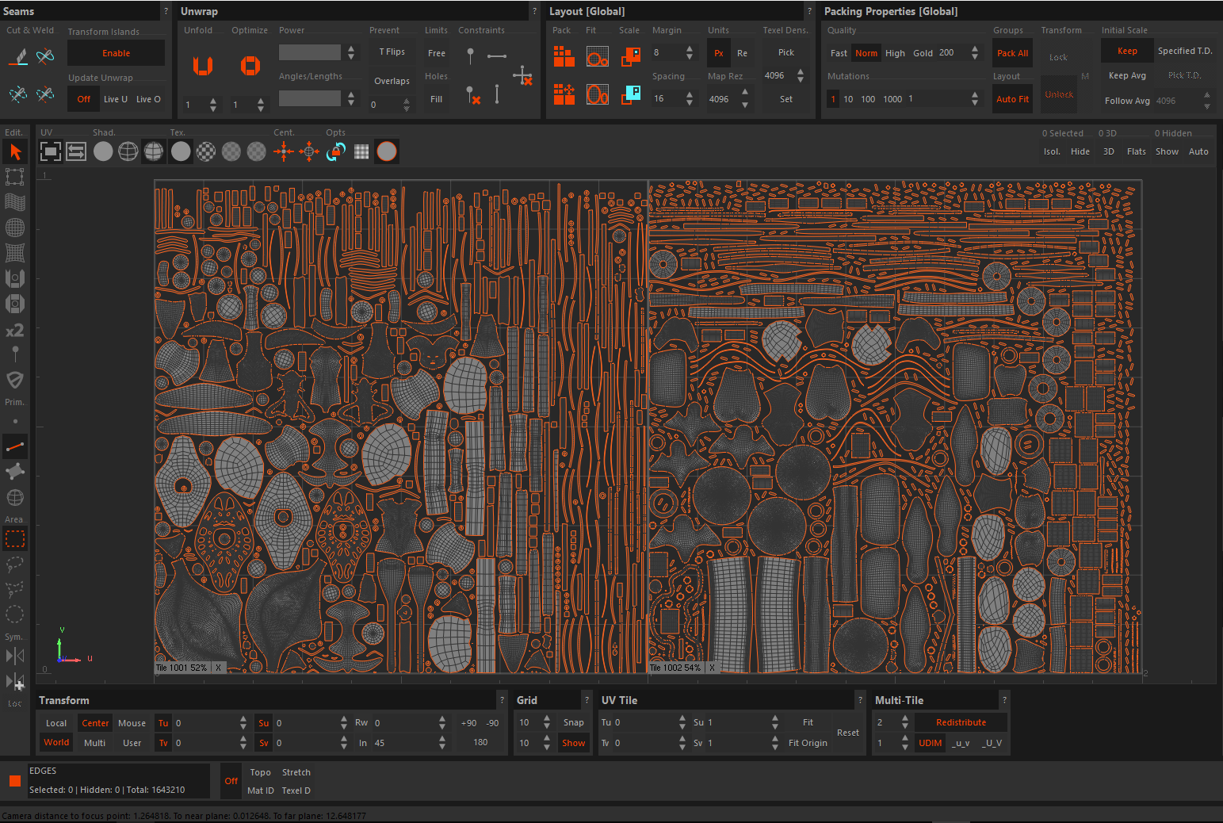Click the Power slider field
The height and width of the screenshot is (823, 1223).
coord(310,52)
